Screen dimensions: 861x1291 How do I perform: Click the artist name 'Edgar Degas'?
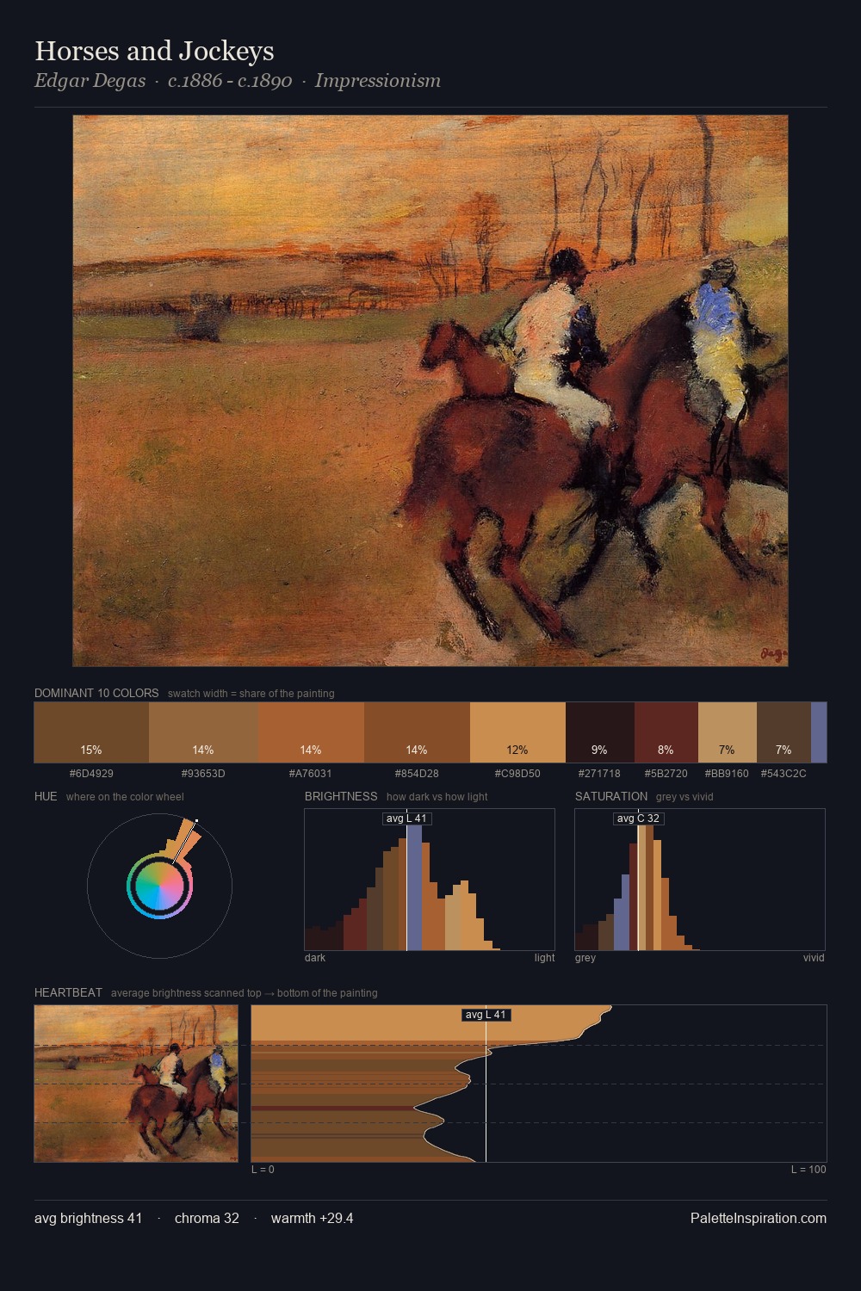click(90, 81)
